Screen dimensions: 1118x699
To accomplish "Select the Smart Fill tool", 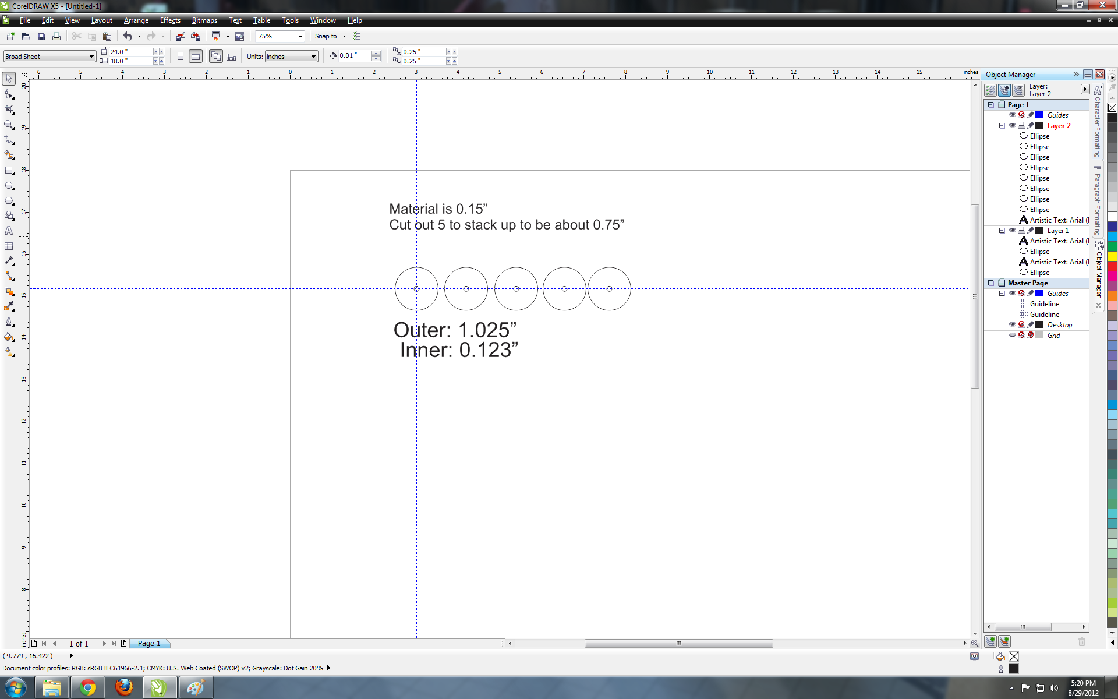I will point(9,155).
